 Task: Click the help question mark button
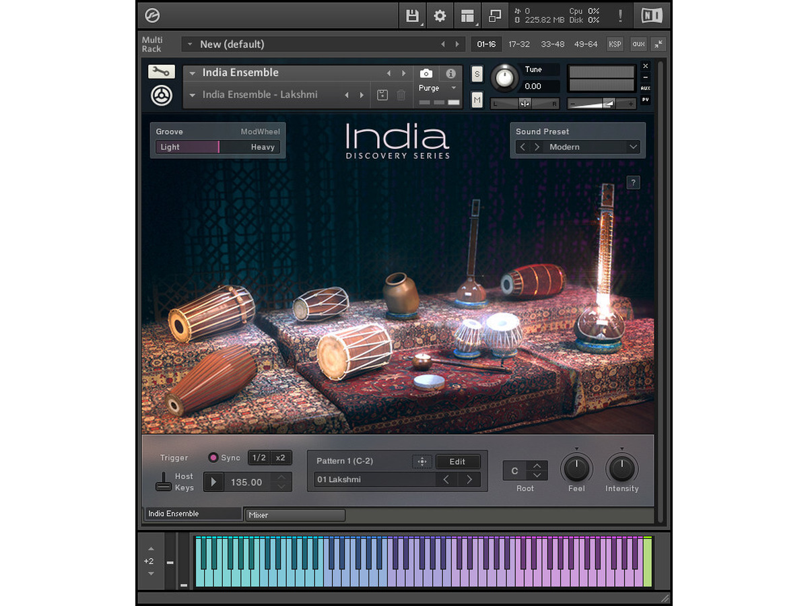633,182
